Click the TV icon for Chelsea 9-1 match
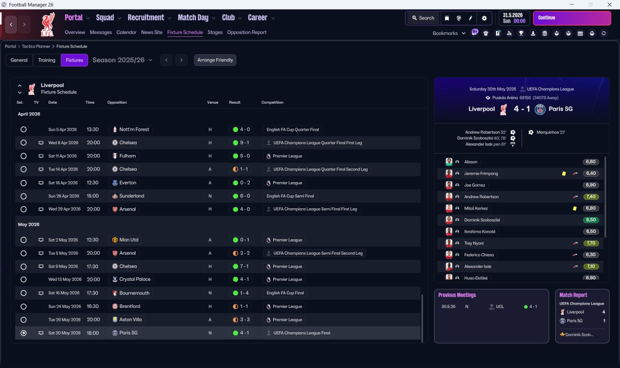The image size is (620, 368). 41,143
